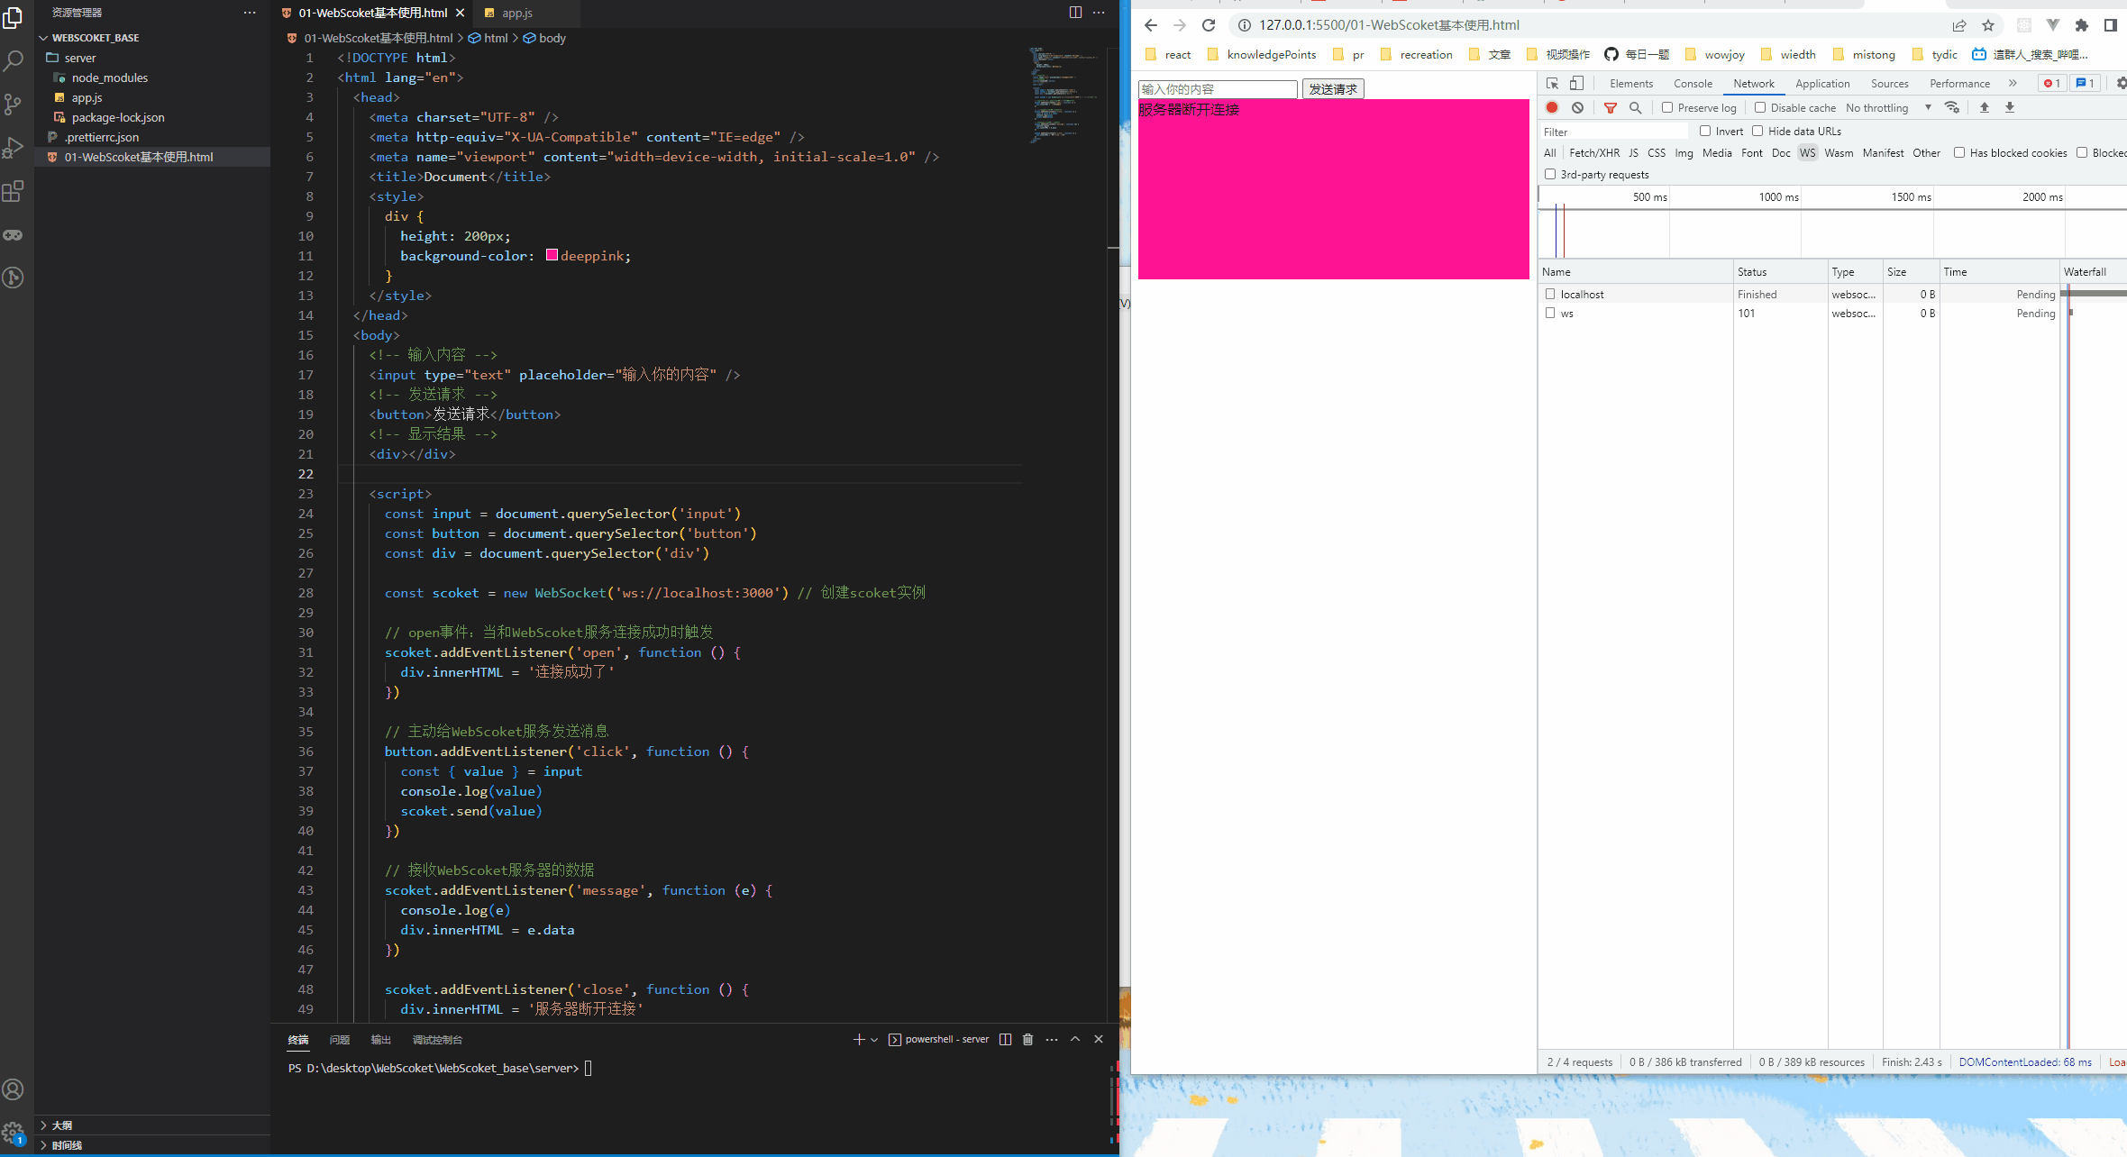Open the Search view in activity bar

(x=14, y=61)
